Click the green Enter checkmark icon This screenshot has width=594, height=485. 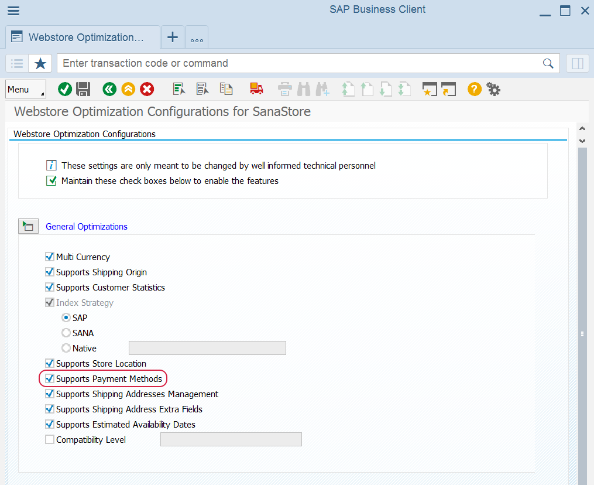65,90
